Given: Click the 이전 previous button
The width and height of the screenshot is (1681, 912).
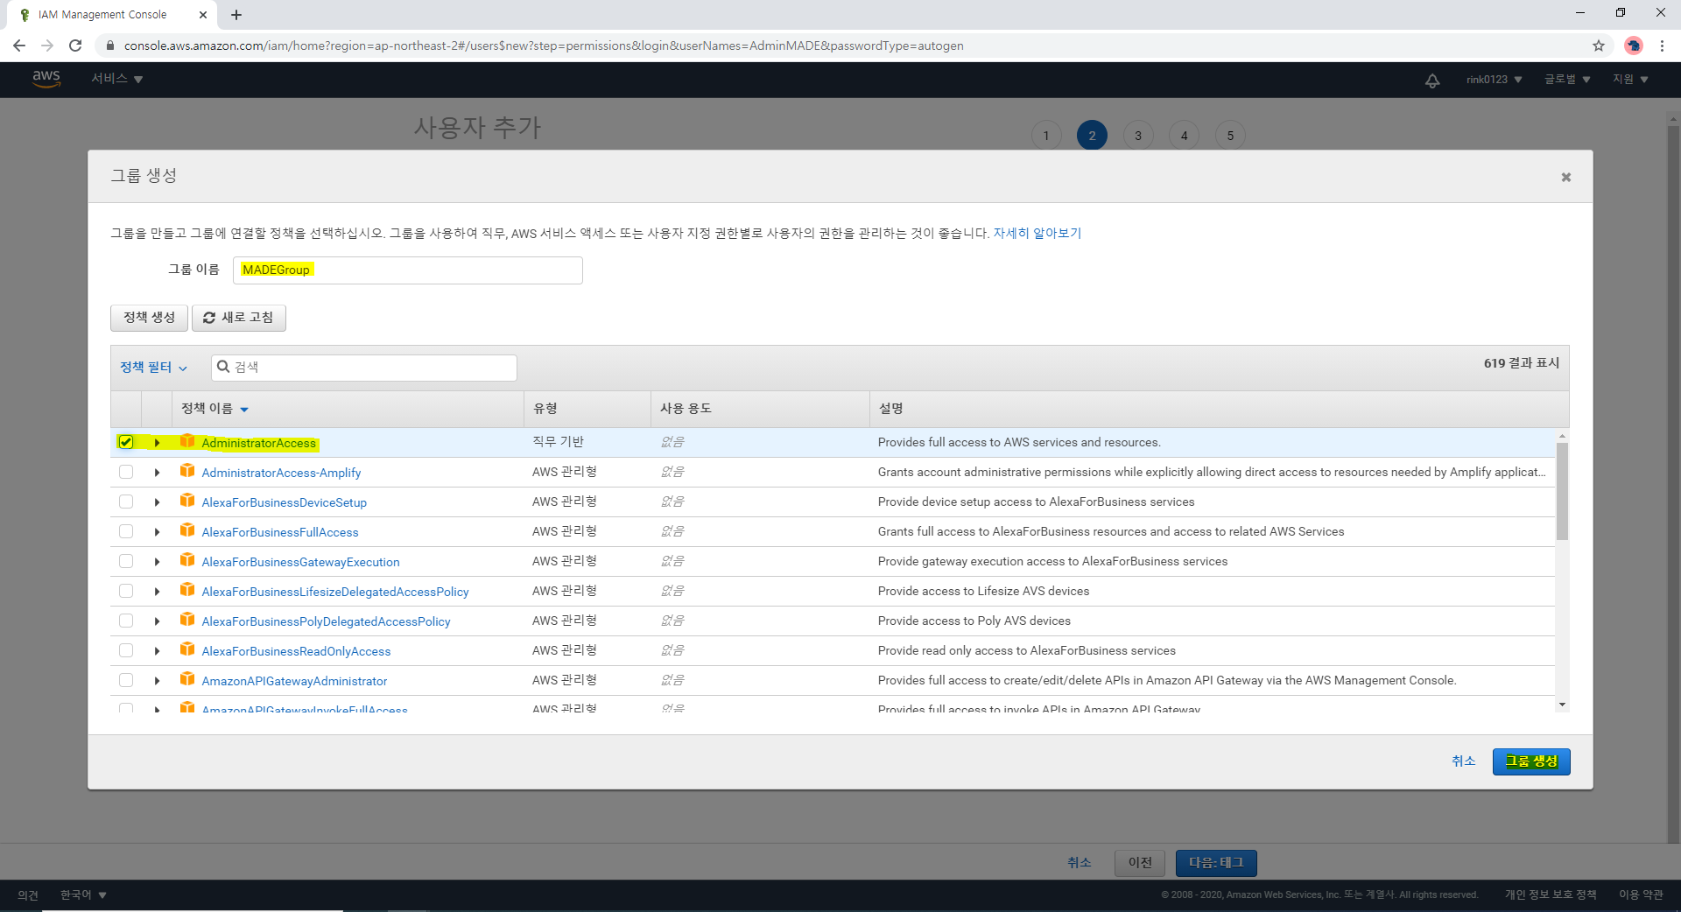Looking at the screenshot, I should coord(1140,863).
